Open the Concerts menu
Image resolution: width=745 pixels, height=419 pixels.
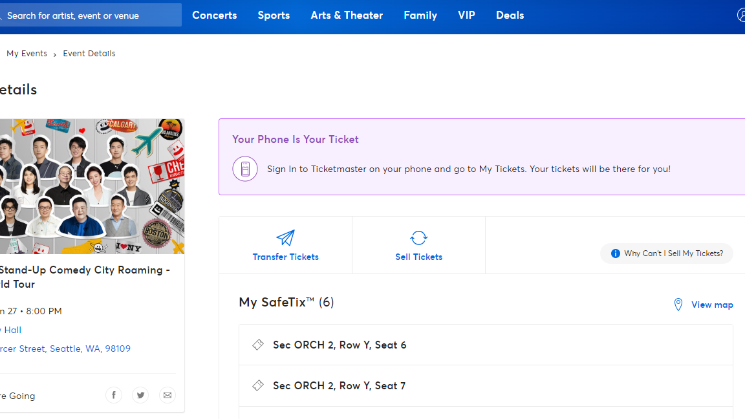point(214,15)
